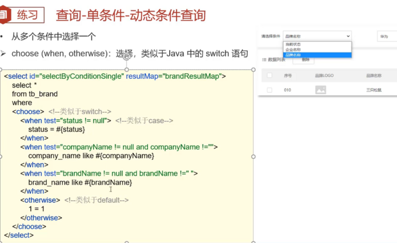The height and width of the screenshot is (243, 397).
Task: Click the closing </select> tag
Action: click(19, 235)
